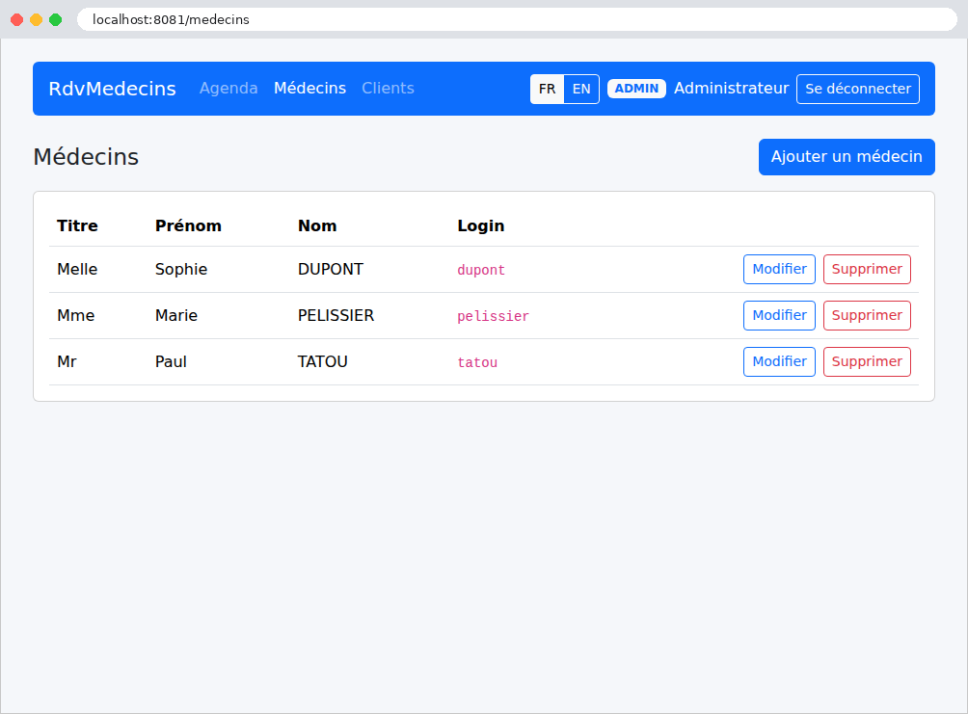
Task: Switch language to EN
Action: pos(581,89)
